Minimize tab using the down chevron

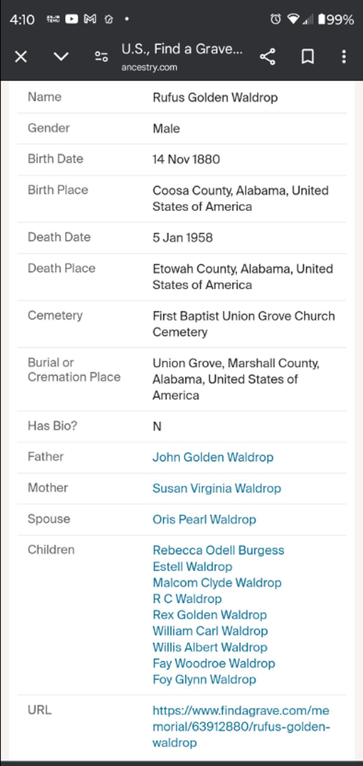pyautogui.click(x=61, y=57)
